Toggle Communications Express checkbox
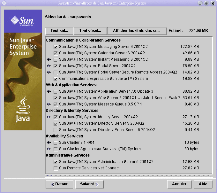The image size is (217, 193). point(56,79)
